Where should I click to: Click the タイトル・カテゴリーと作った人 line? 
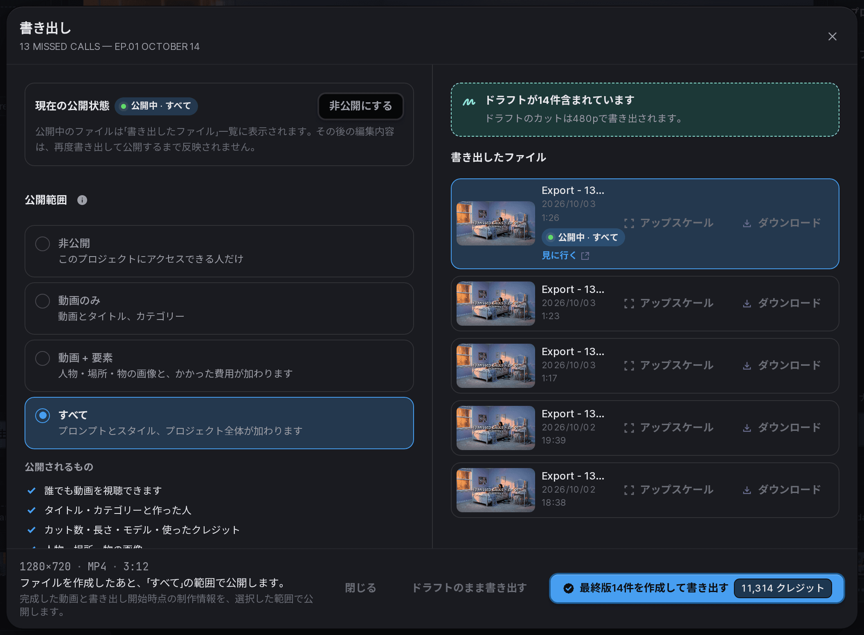tap(118, 510)
